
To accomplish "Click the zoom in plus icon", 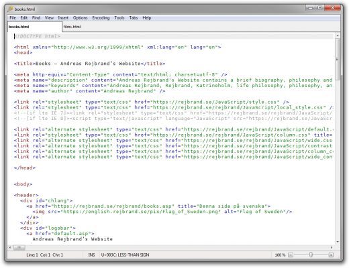I will tap(331, 255).
